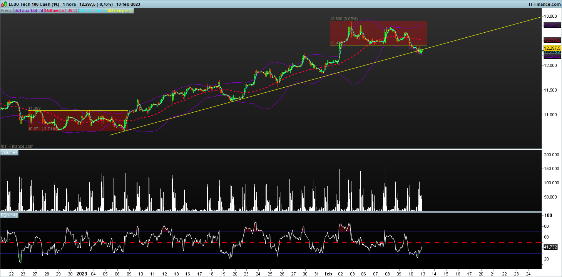Click the candlestick chart icon in the title bar
This screenshot has width=562, height=277.
click(x=4, y=4)
